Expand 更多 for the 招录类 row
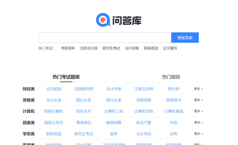Viewport: 238px width, 145px height. tap(199, 123)
